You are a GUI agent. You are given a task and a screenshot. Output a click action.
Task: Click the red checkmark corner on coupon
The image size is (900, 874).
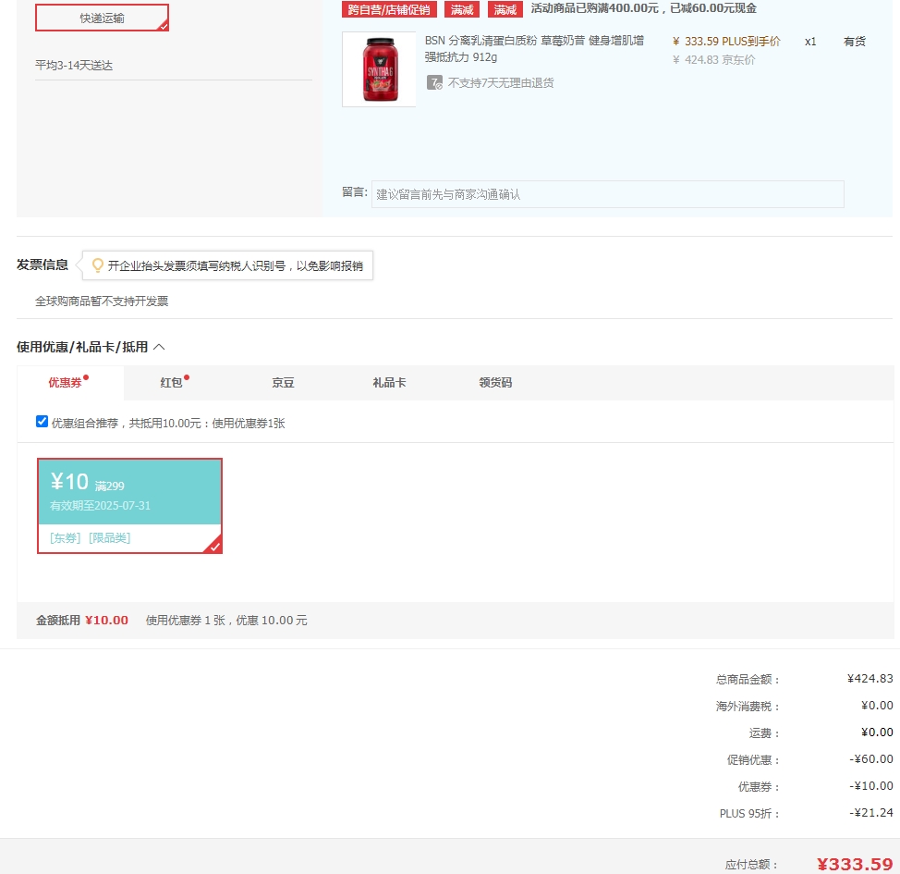[x=214, y=546]
